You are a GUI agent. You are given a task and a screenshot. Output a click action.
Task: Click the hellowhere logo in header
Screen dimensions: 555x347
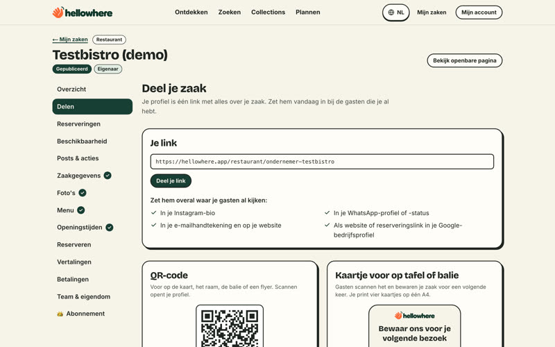[82, 12]
